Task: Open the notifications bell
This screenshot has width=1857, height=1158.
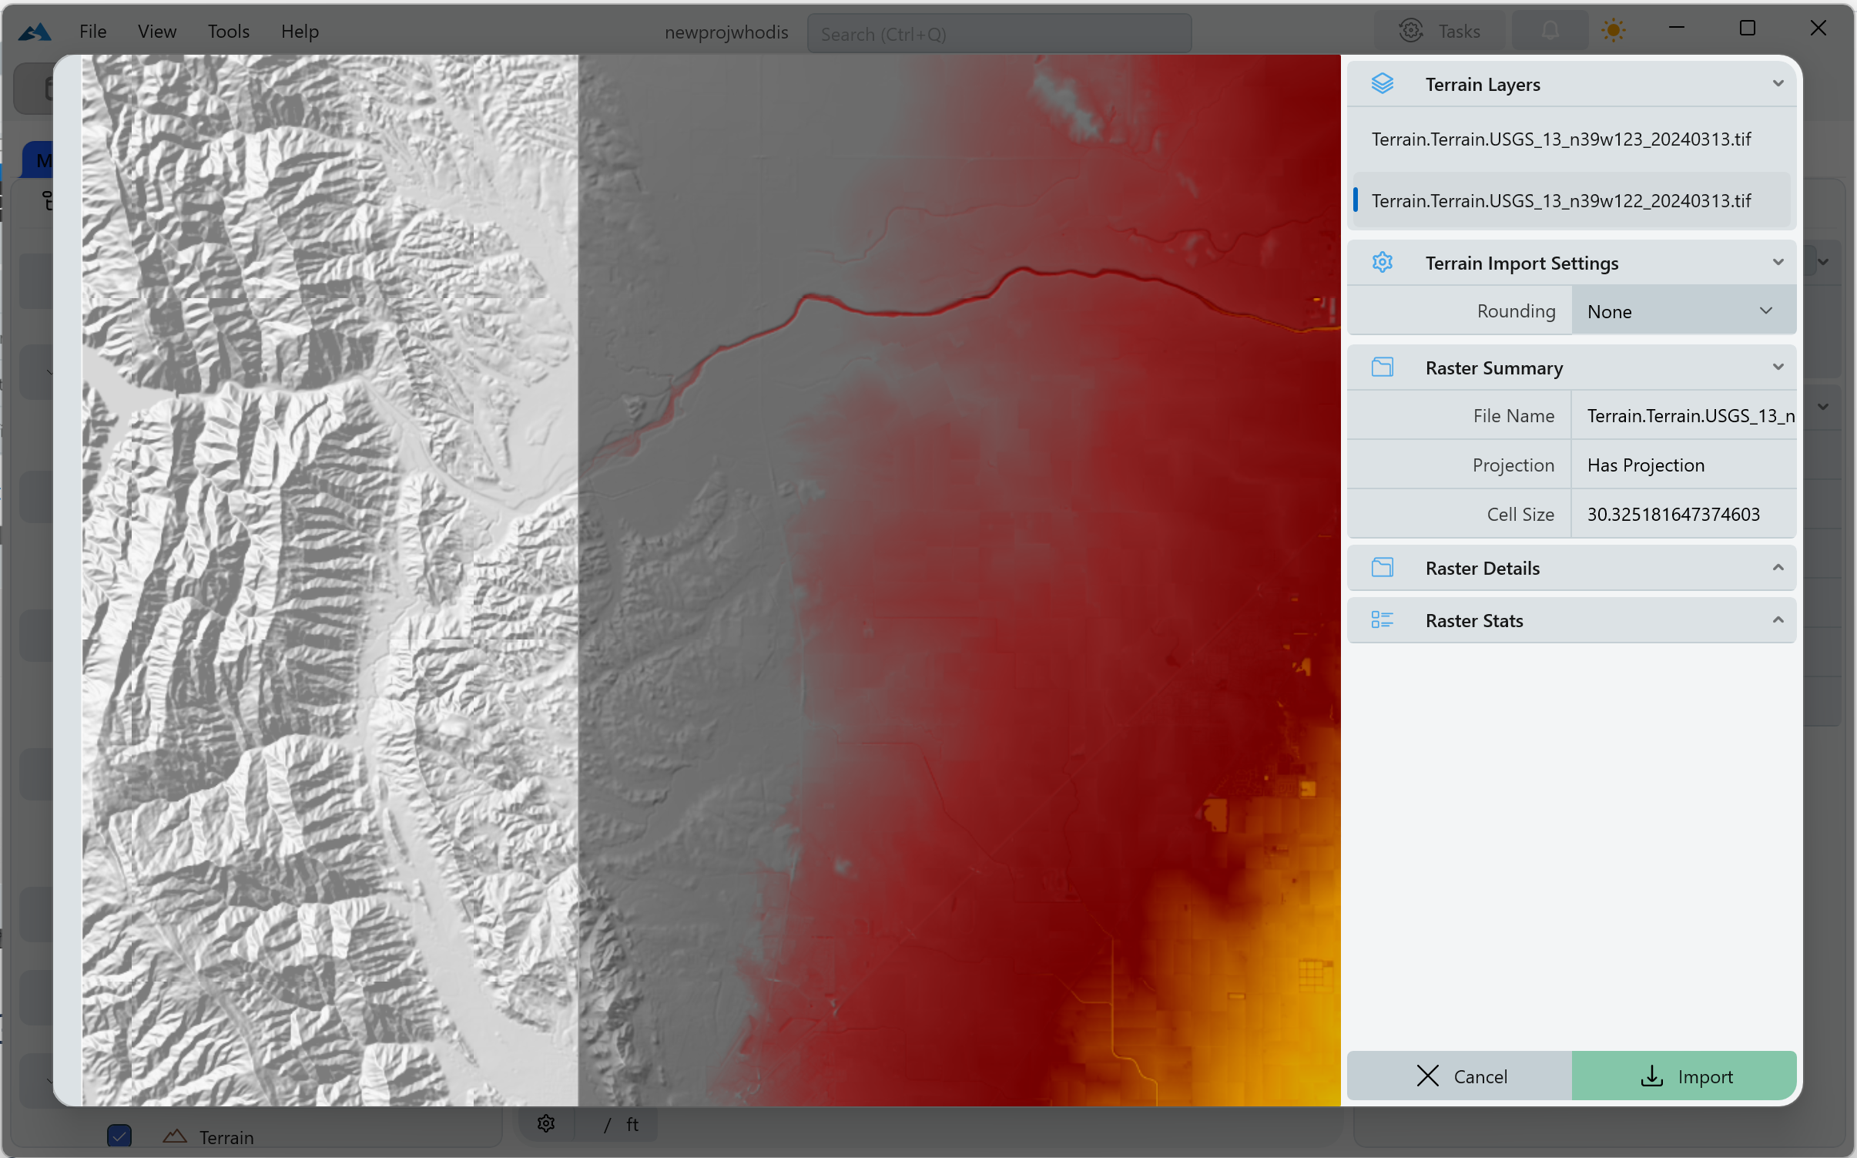Action: 1550,31
